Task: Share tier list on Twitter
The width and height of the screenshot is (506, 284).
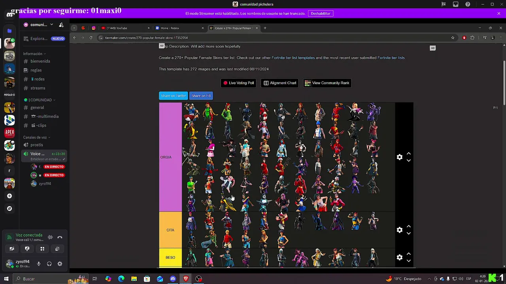Action: [173, 96]
